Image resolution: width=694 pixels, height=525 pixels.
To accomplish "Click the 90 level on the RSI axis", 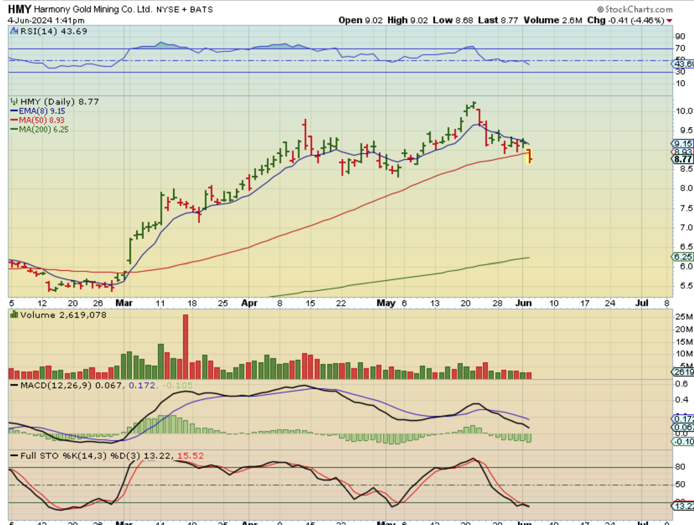I will coord(680,36).
